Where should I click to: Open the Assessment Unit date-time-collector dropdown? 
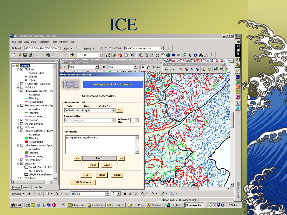click(113, 110)
